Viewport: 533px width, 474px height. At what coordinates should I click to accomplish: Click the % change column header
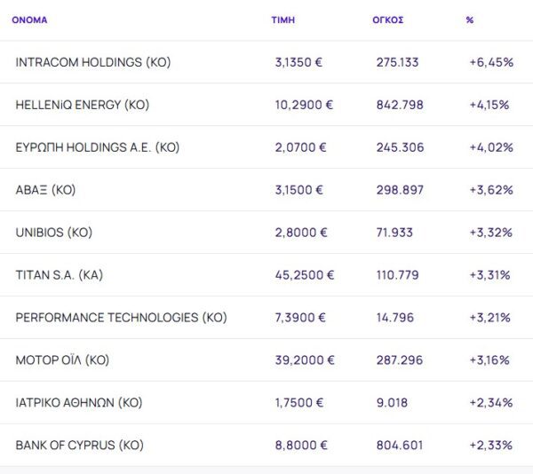pos(470,20)
